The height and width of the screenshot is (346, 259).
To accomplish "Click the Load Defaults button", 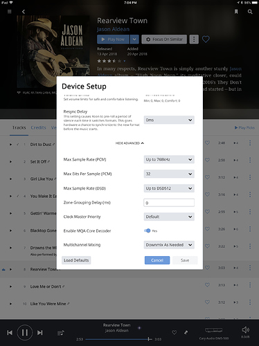I will (76, 260).
